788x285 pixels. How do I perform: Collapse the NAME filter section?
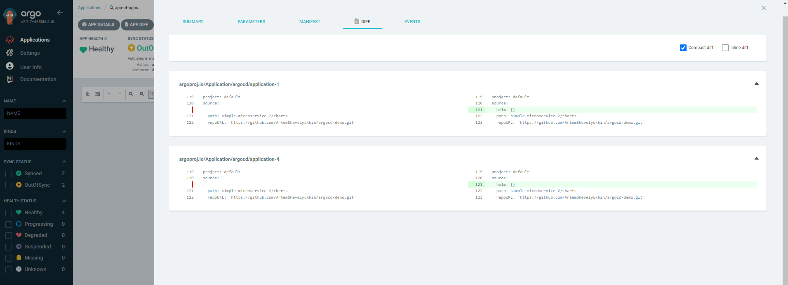point(64,101)
